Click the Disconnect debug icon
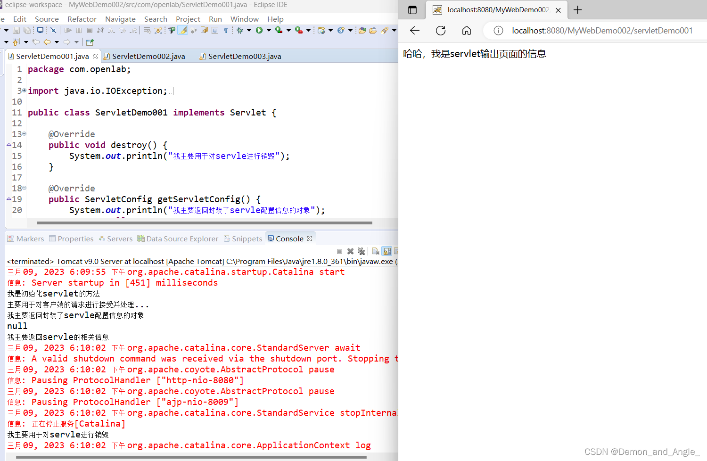This screenshot has width=707, height=461. click(x=100, y=30)
